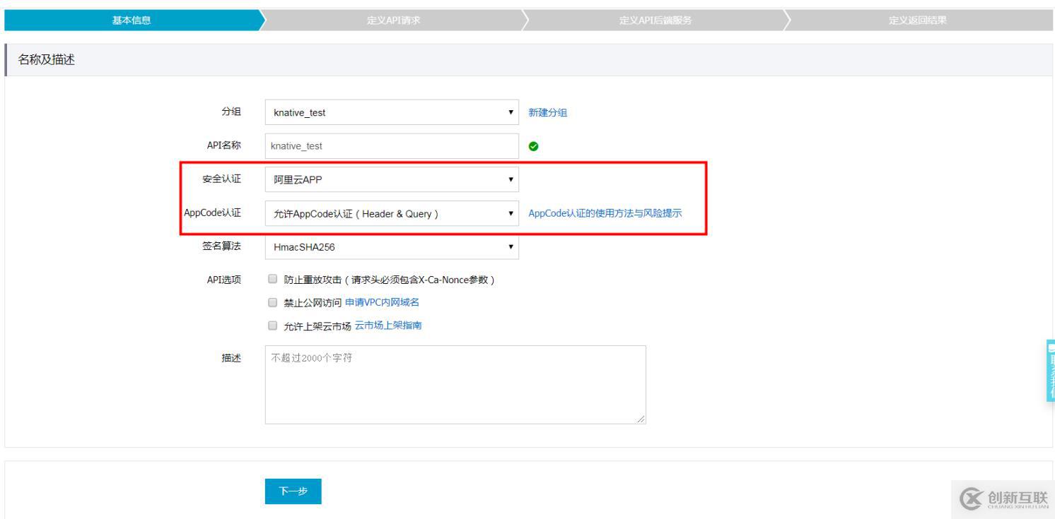Open the 云市场上架指南 link
The image size is (1055, 519).
388,326
